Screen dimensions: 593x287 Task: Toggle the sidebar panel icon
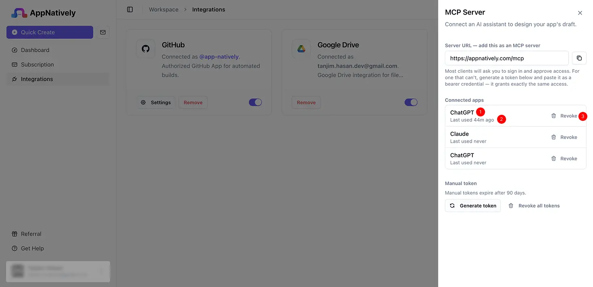130,9
